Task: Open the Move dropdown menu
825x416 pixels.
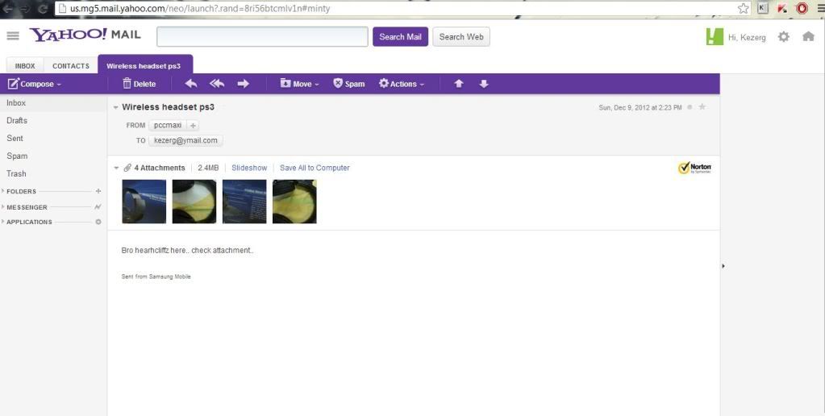Action: (300, 84)
